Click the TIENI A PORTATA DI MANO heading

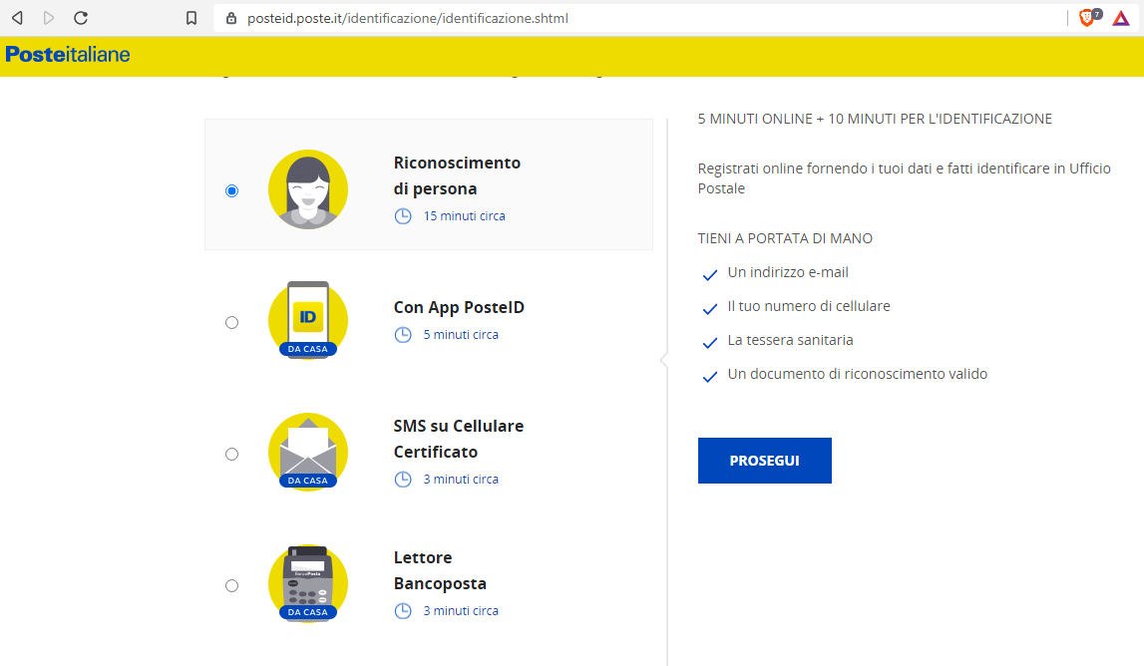pyautogui.click(x=785, y=238)
